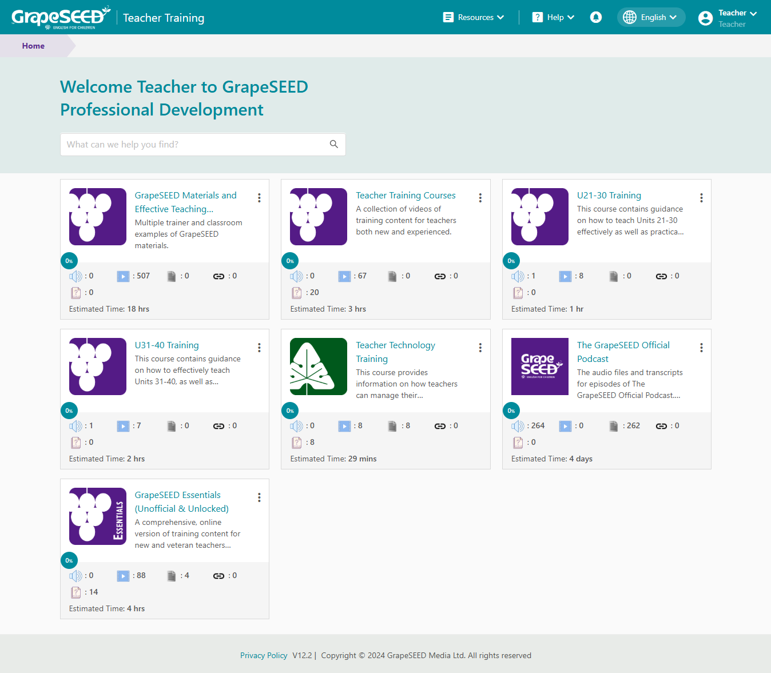
Task: Click 0% progress badge on Podcast card
Action: (x=511, y=411)
